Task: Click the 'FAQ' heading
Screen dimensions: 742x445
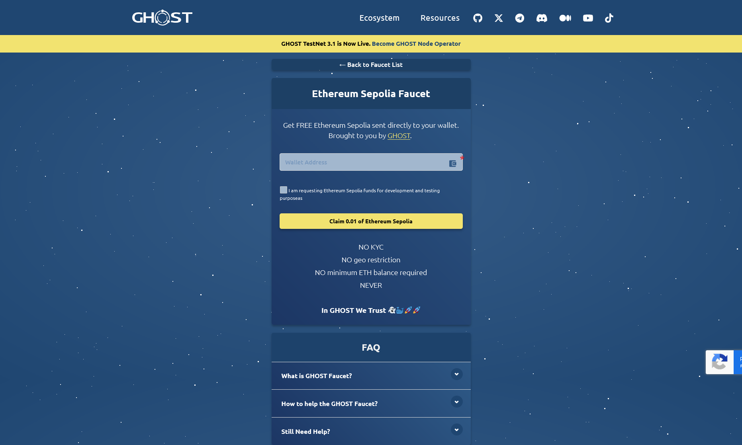Action: point(371,347)
